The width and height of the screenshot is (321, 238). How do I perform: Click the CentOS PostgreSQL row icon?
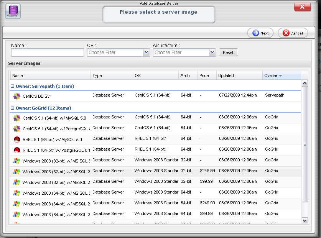point(16,129)
